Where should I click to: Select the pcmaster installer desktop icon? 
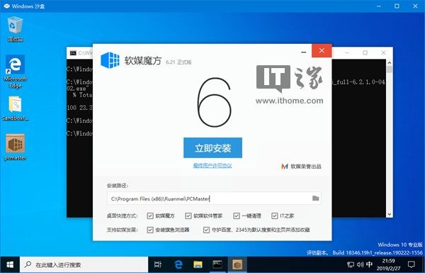[x=15, y=147]
